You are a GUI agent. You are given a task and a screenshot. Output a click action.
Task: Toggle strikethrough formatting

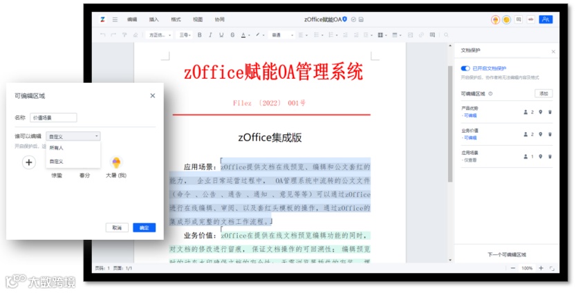click(x=232, y=35)
